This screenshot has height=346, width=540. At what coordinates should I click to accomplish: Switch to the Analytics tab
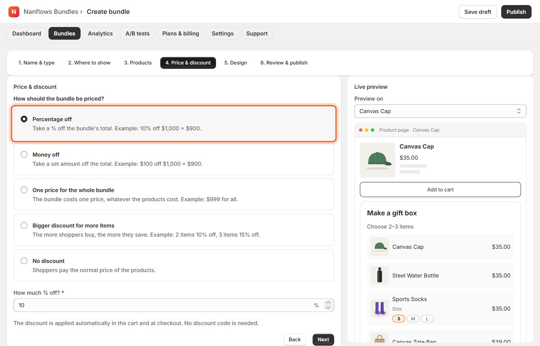[100, 33]
